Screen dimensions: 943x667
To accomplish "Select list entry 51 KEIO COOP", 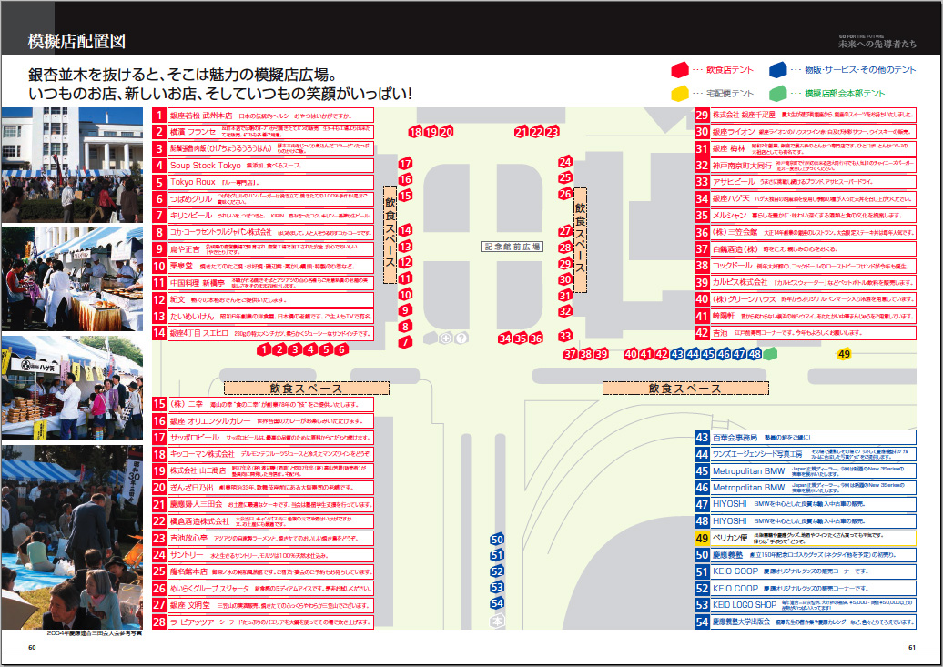I will tap(806, 571).
